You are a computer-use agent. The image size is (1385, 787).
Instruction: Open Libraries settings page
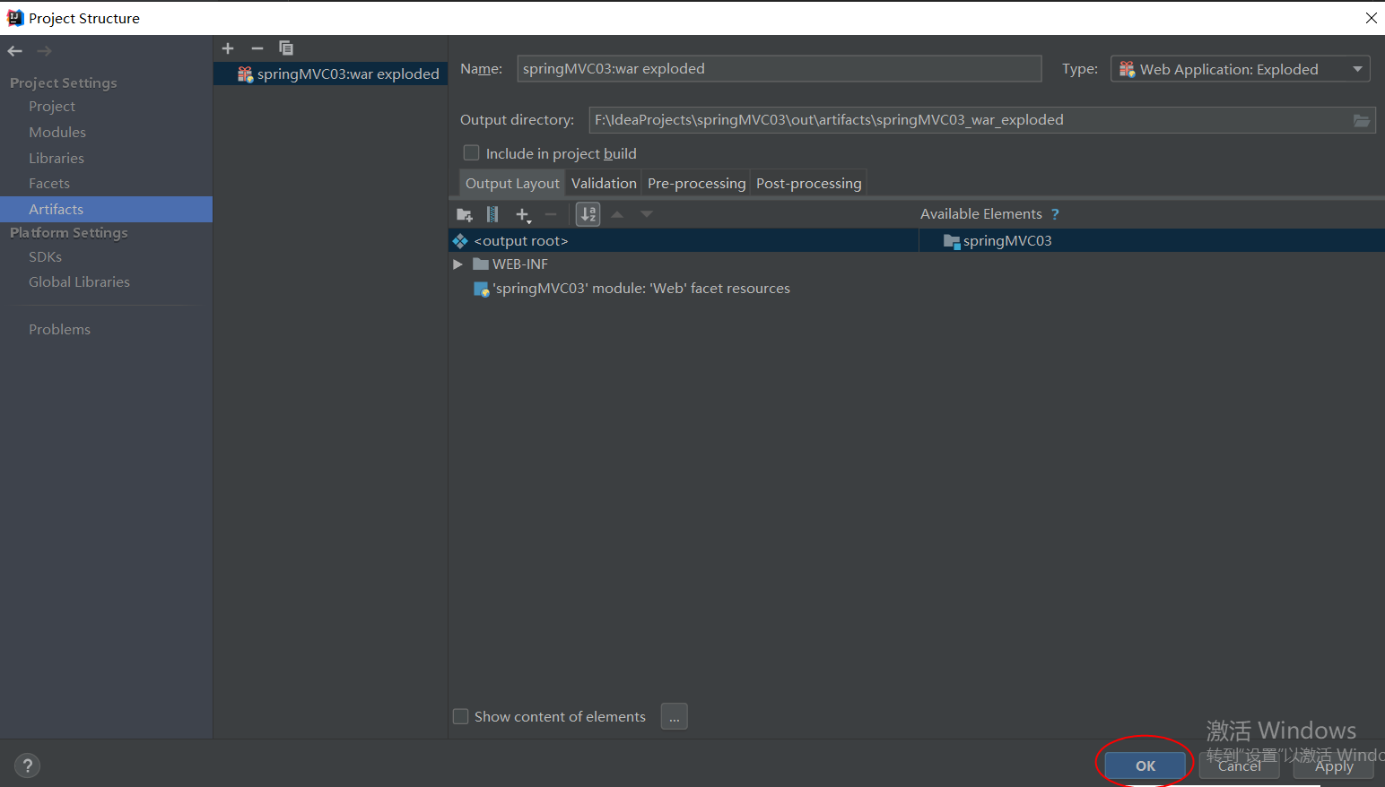(57, 159)
